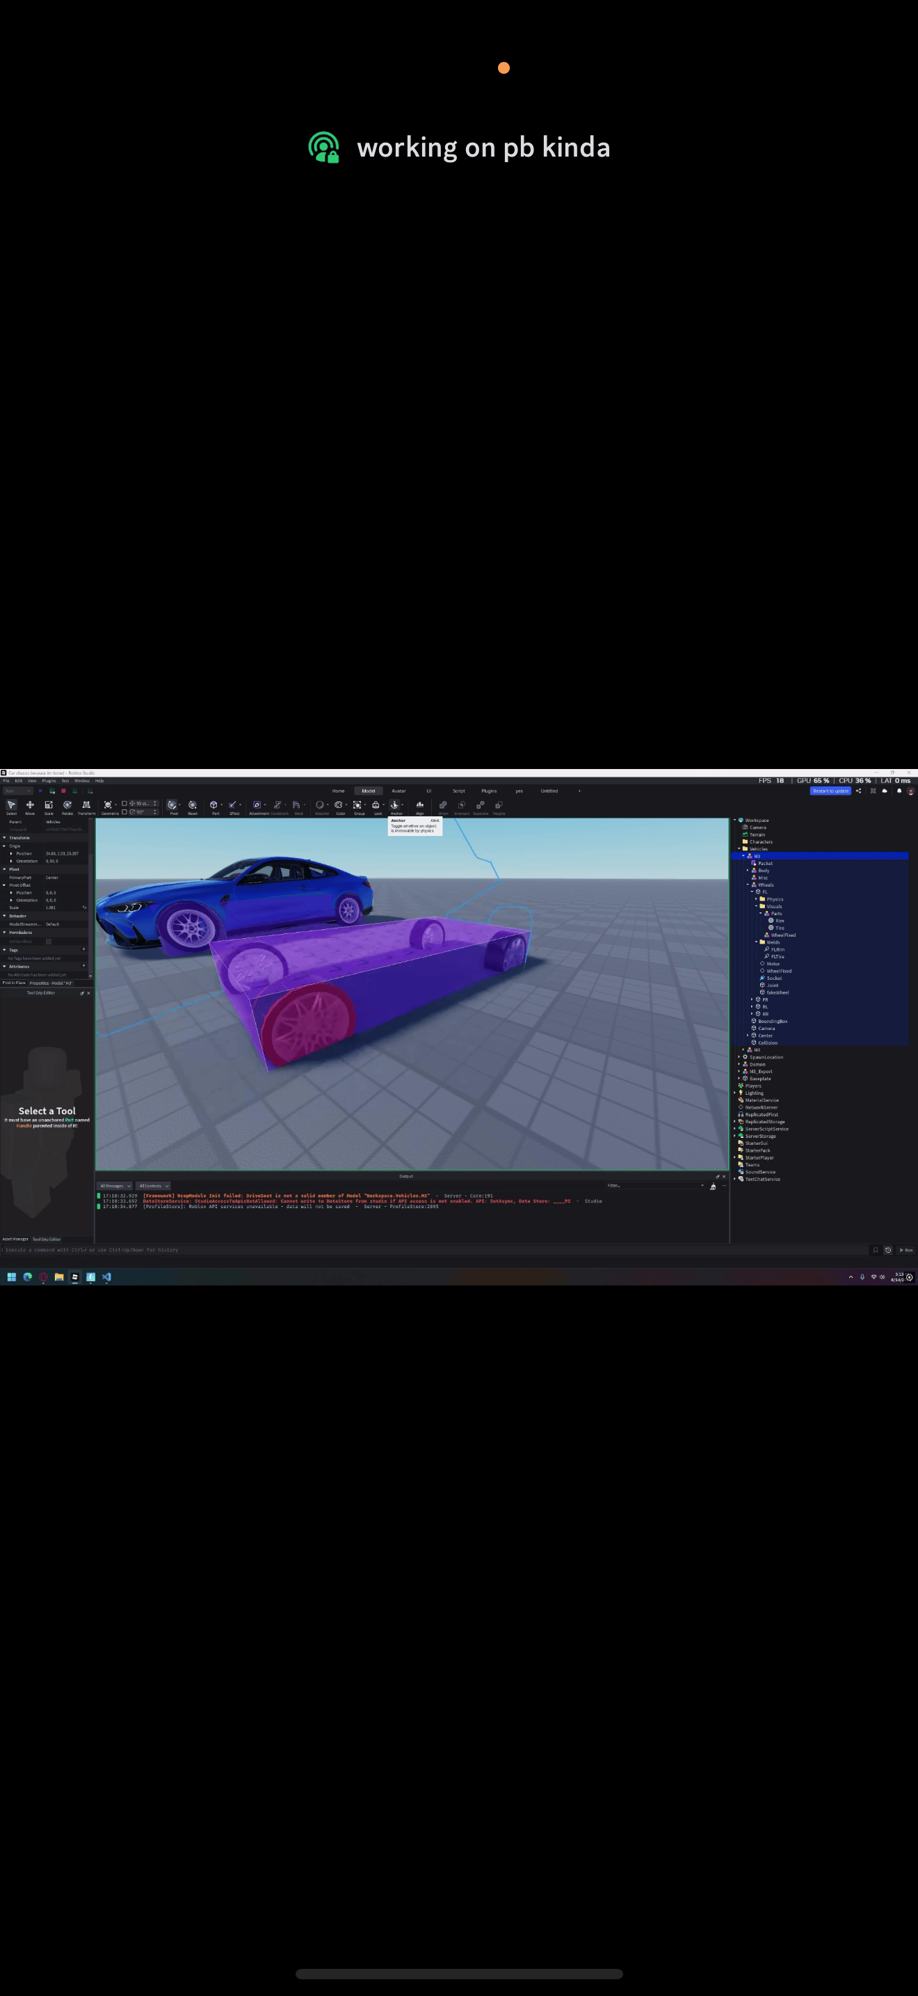Switch to the Avatar ribbon tab
The image size is (918, 1996).
pos(398,791)
